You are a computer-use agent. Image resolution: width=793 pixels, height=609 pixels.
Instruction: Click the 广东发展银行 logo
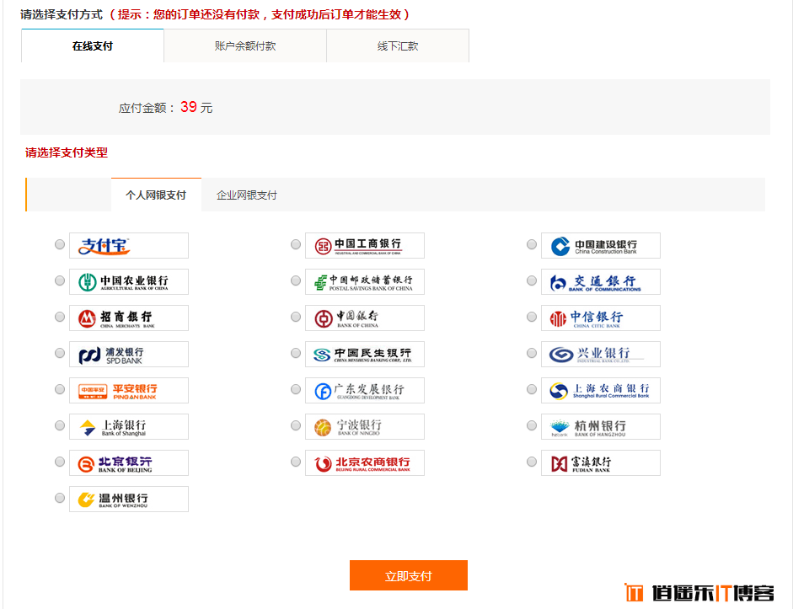pos(365,391)
